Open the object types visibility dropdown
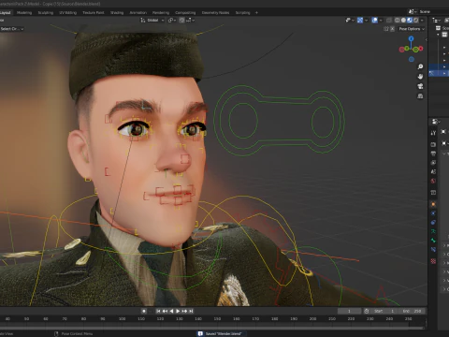The height and width of the screenshot is (337, 449). tap(350, 20)
